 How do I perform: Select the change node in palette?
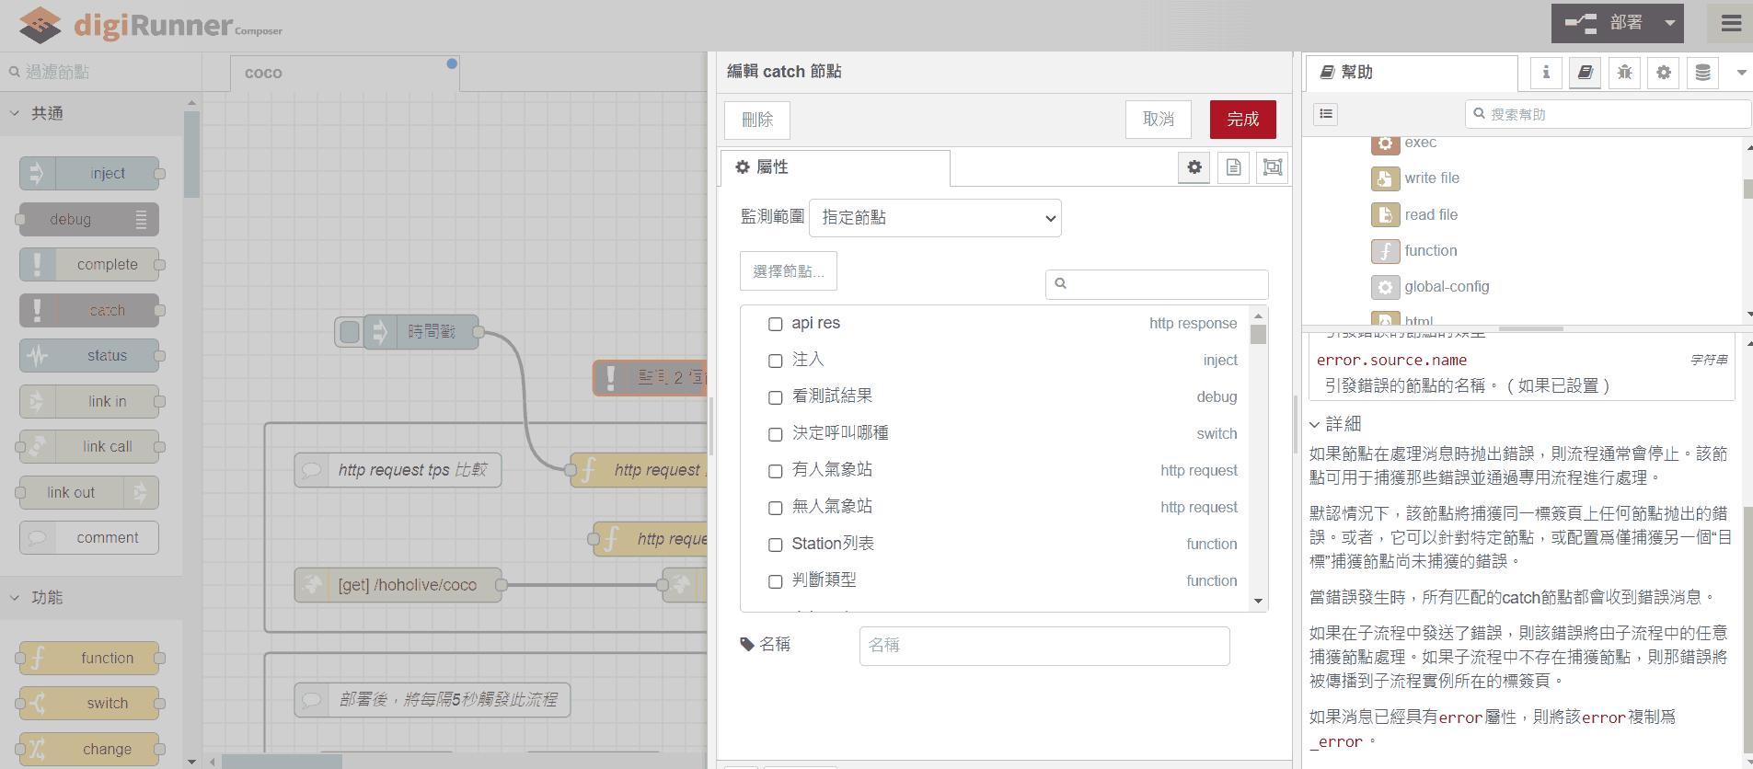pos(89,749)
